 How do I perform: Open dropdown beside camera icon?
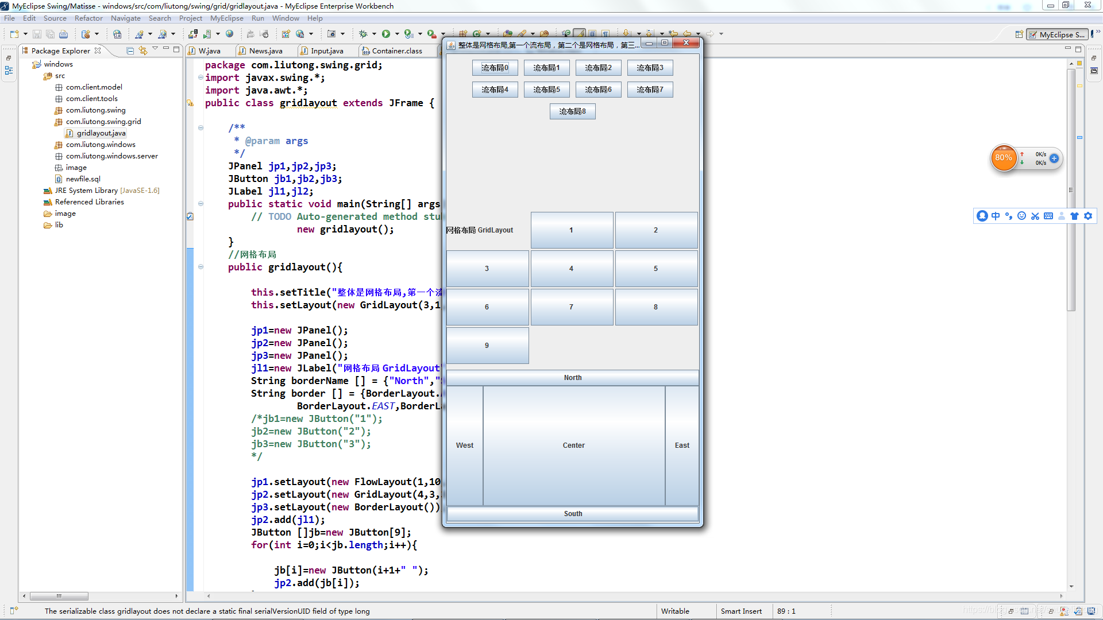pyautogui.click(x=342, y=34)
